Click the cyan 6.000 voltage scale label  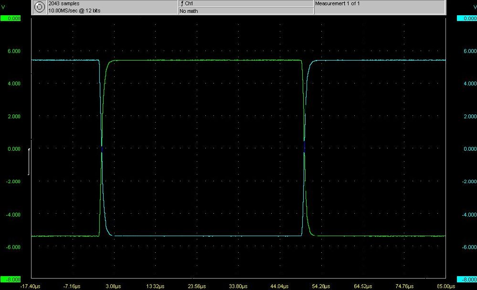pyautogui.click(x=470, y=51)
